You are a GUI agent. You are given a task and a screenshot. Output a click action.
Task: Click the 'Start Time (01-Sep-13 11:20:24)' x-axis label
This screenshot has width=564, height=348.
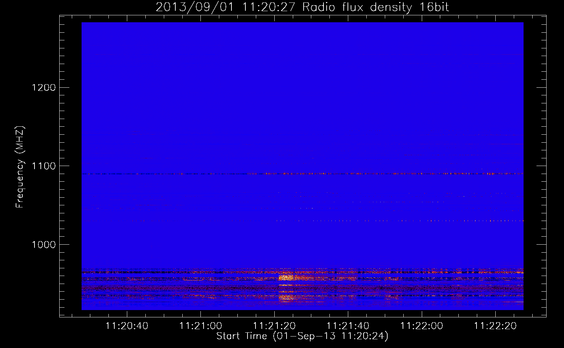point(302,336)
